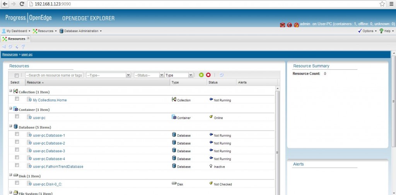Open the Options menu
The height and width of the screenshot is (195, 396).
point(367,31)
